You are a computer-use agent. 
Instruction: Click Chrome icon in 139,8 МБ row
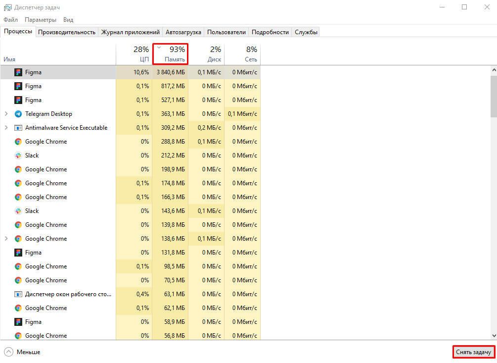pos(18,225)
